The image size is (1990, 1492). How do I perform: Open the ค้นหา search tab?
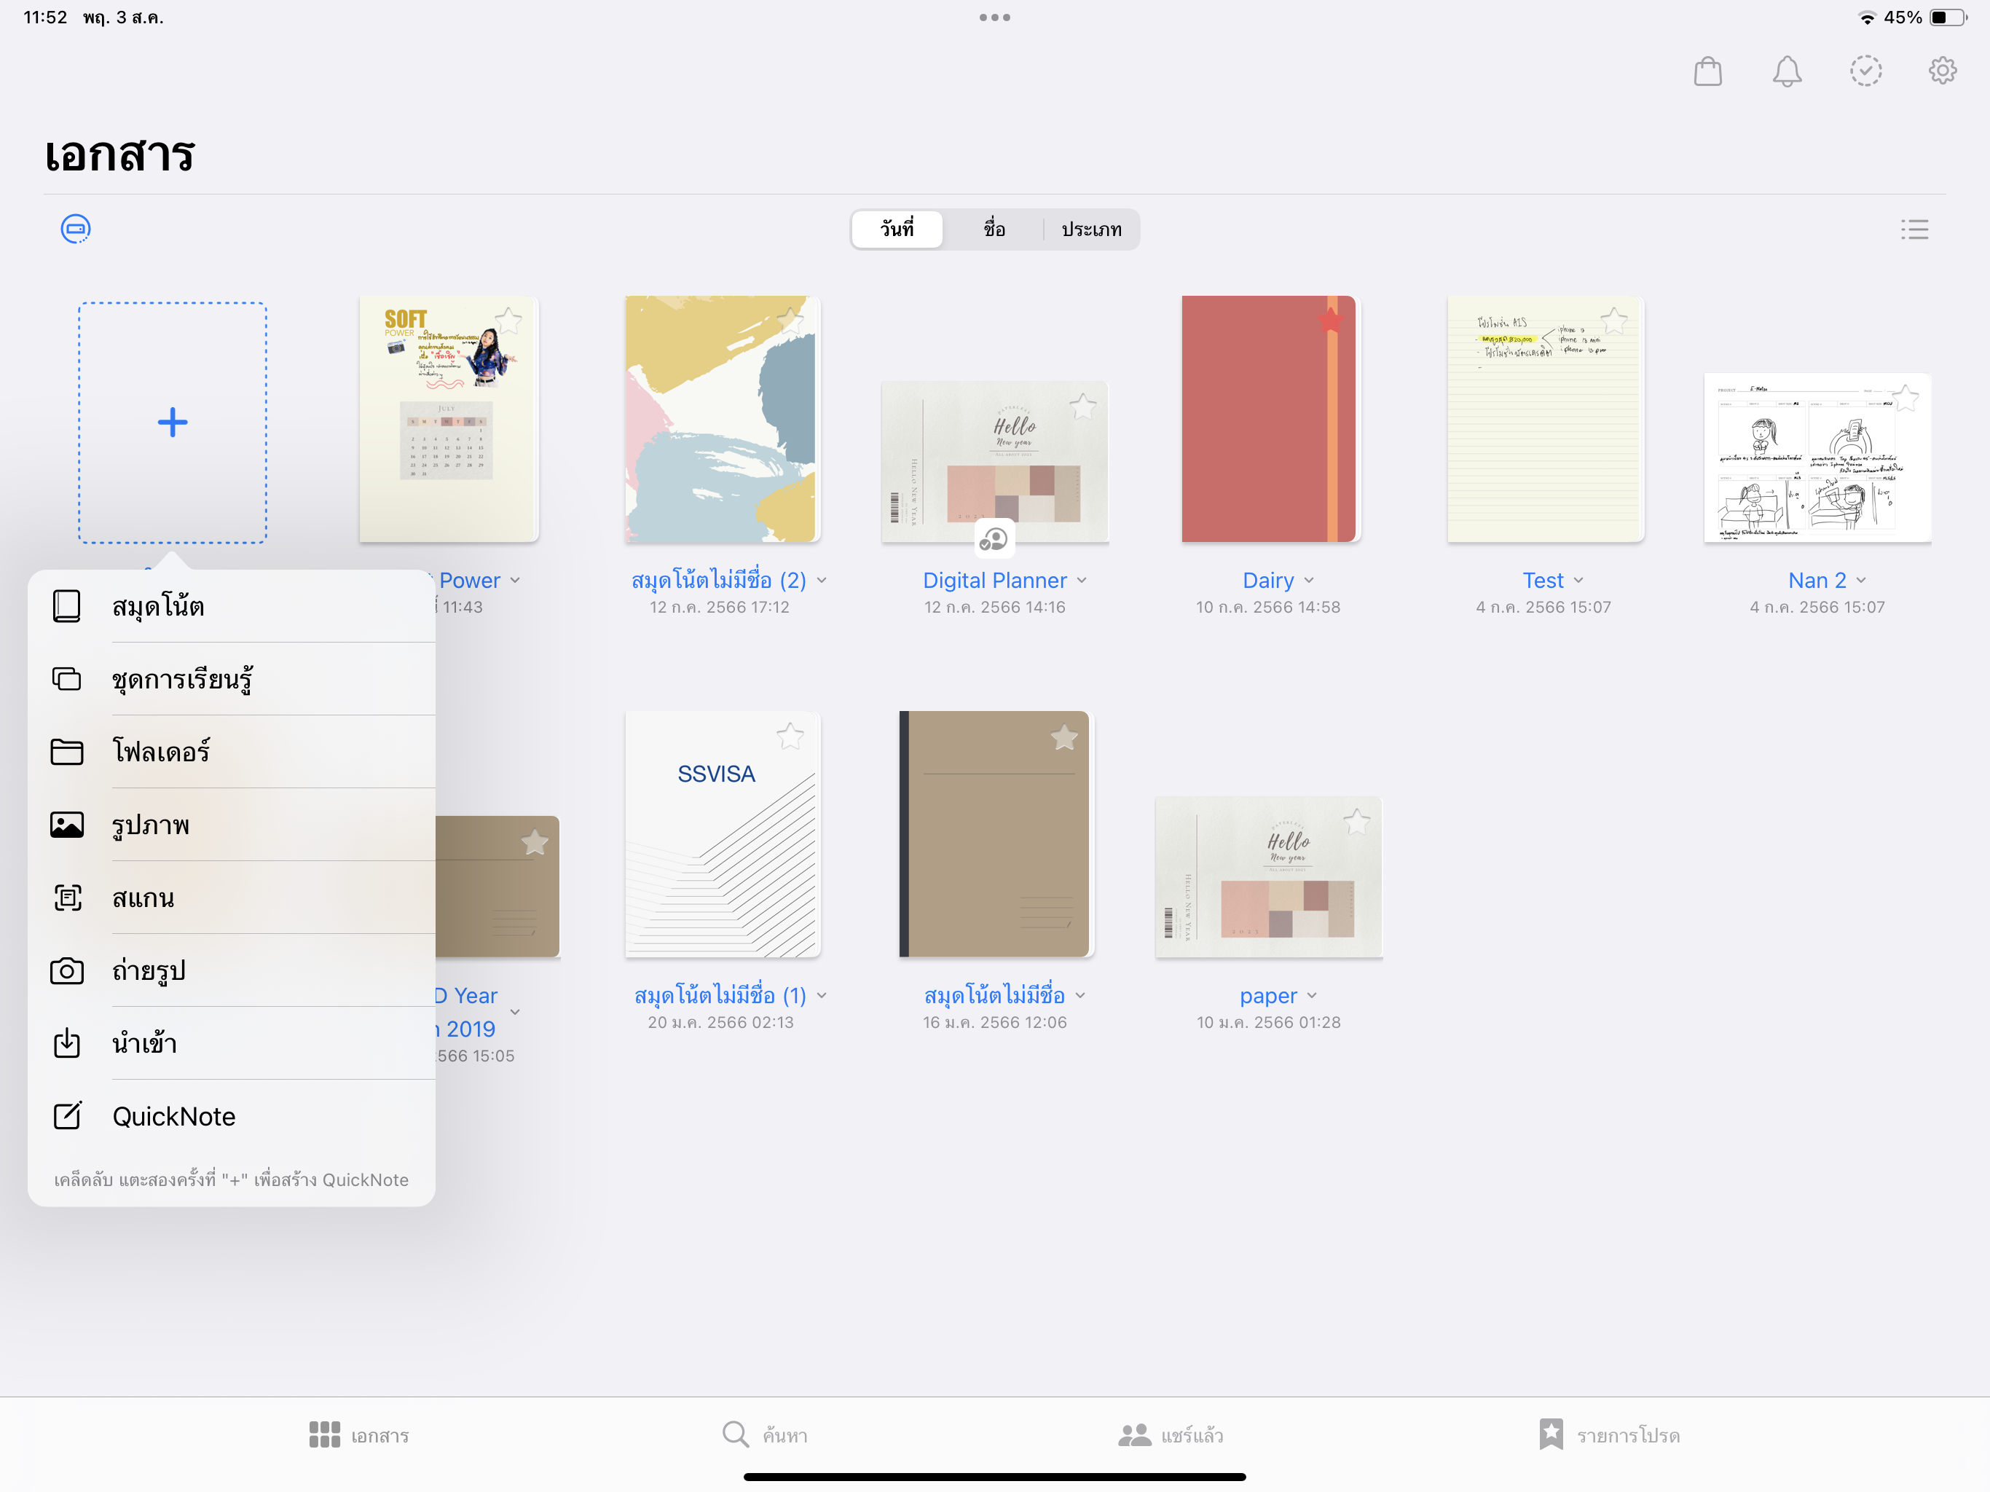[x=766, y=1434]
